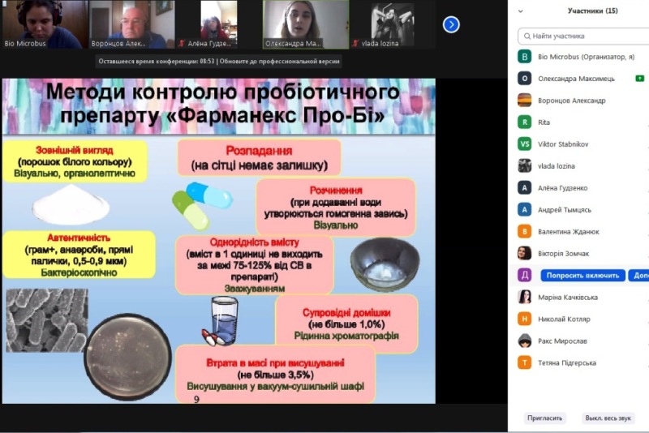Open Воронцов Александр avatar in participants list
The image size is (649, 433).
524,100
